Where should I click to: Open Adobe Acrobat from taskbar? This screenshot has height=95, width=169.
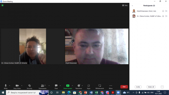(x=113, y=93)
